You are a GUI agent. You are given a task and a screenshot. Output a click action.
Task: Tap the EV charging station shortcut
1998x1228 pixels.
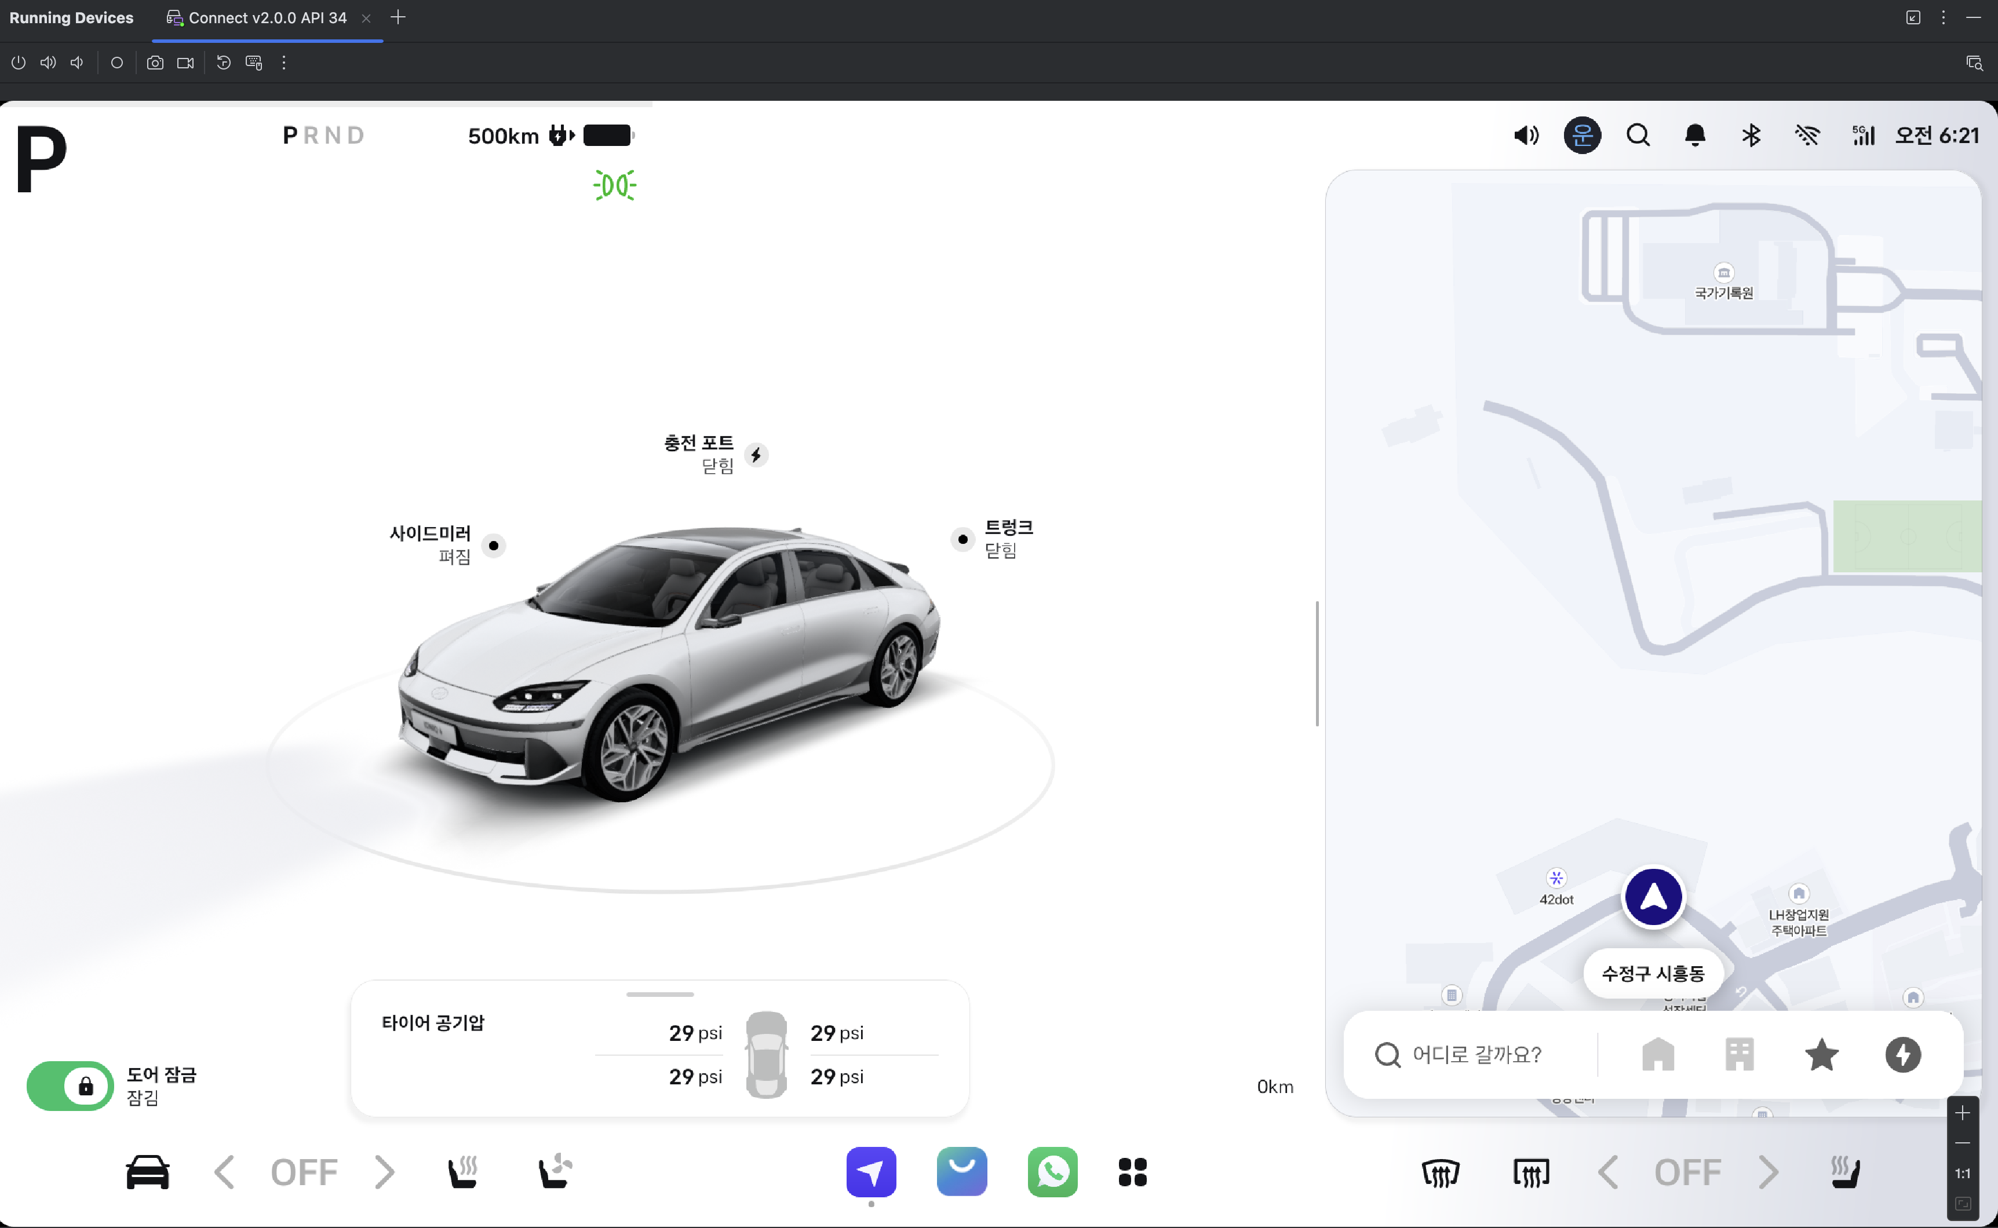(1902, 1054)
